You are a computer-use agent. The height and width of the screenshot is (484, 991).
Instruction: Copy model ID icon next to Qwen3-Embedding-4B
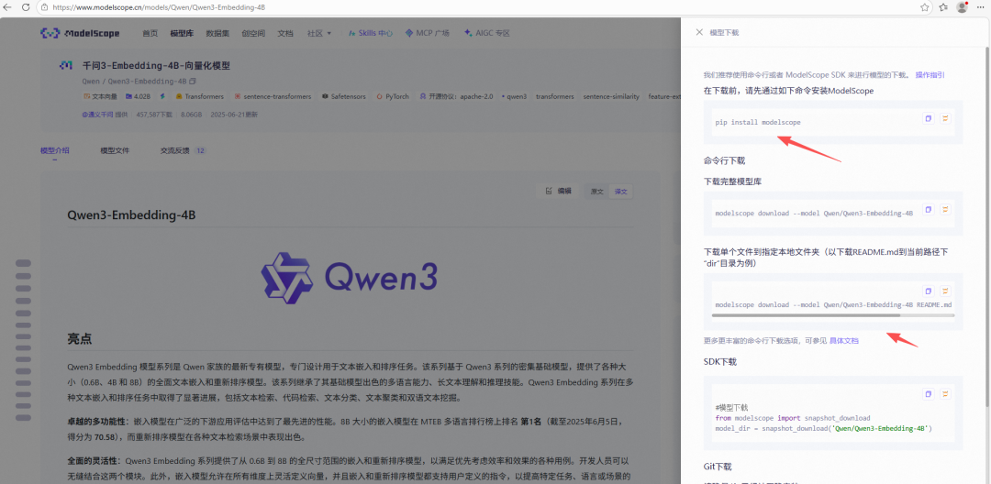point(193,82)
